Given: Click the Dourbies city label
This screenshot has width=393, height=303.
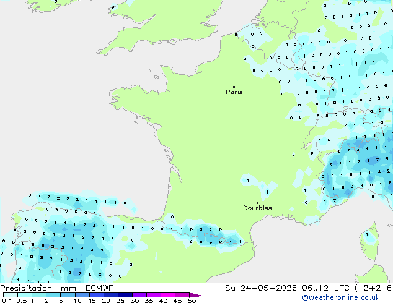Looking at the screenshot, I should click(257, 208).
